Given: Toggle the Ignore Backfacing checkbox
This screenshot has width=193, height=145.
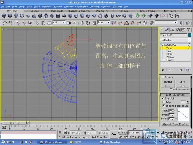Looking at the screenshot, I should click(163, 77).
